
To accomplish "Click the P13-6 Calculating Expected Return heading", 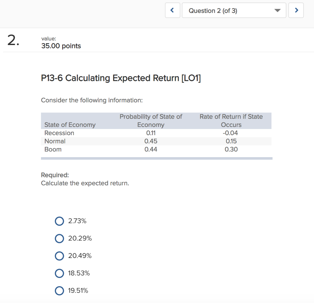I will (x=121, y=78).
